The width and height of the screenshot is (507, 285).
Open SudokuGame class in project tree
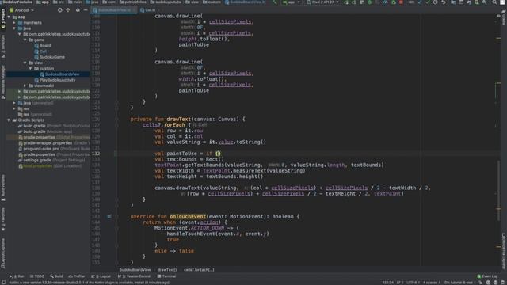pos(52,57)
